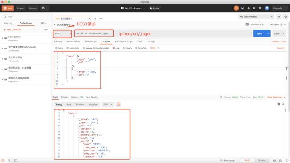Search the response with magnifier icon
290x163 pixels.
(x=283, y=104)
